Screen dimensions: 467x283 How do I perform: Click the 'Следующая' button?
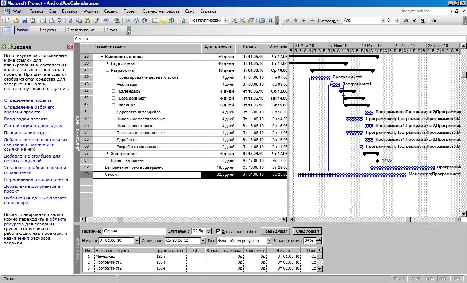(x=307, y=231)
